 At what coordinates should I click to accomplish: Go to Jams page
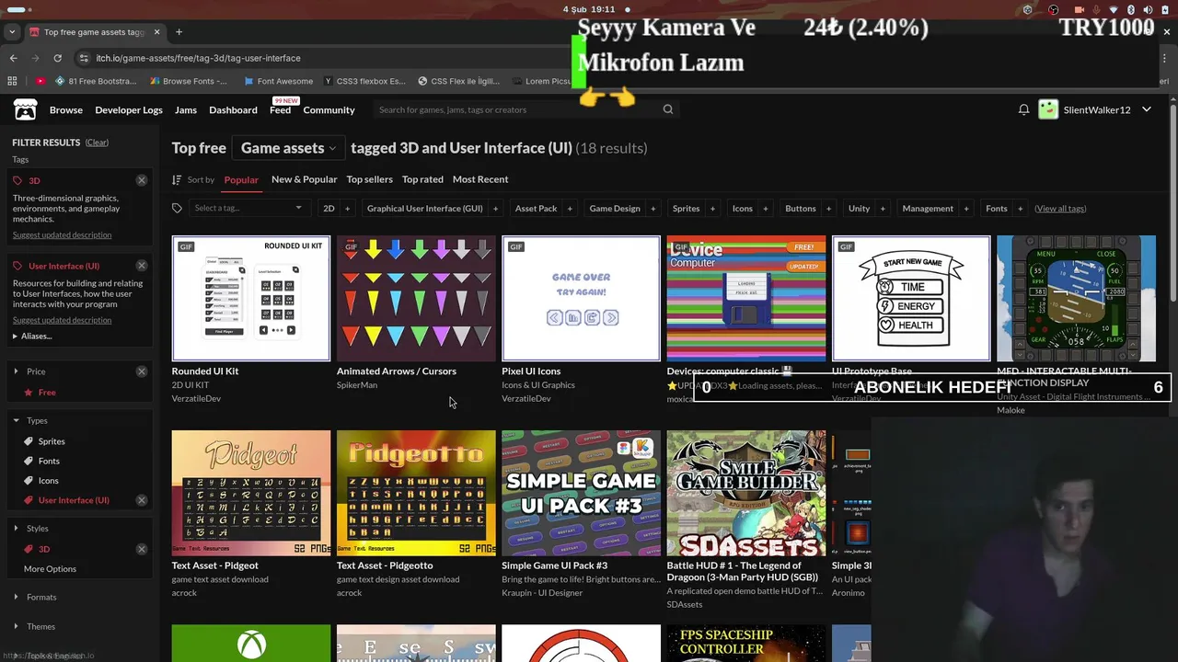(x=186, y=110)
